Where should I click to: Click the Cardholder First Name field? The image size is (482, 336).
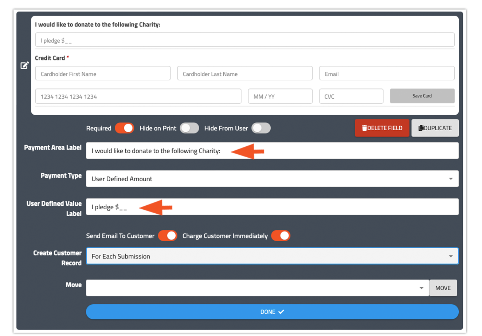pos(103,73)
